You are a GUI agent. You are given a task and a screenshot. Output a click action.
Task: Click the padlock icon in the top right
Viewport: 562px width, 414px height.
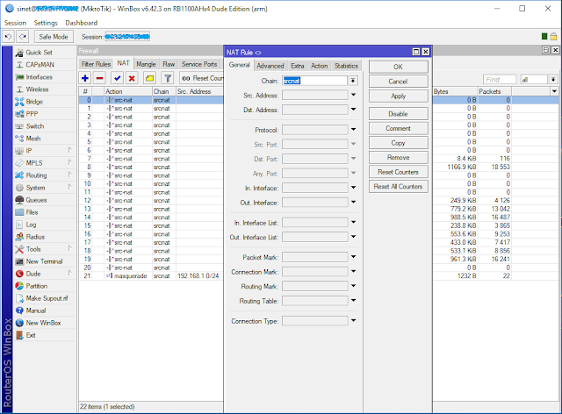click(x=553, y=36)
